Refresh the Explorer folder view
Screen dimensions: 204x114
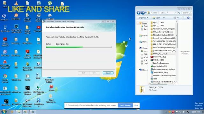point(179,13)
